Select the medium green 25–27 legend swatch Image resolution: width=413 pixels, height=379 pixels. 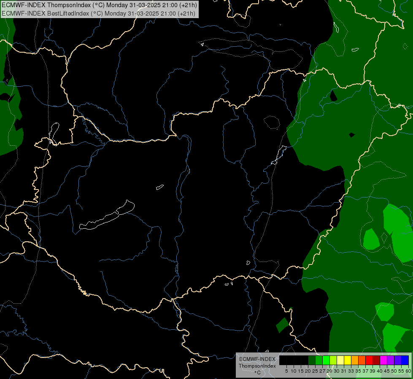tap(319, 360)
